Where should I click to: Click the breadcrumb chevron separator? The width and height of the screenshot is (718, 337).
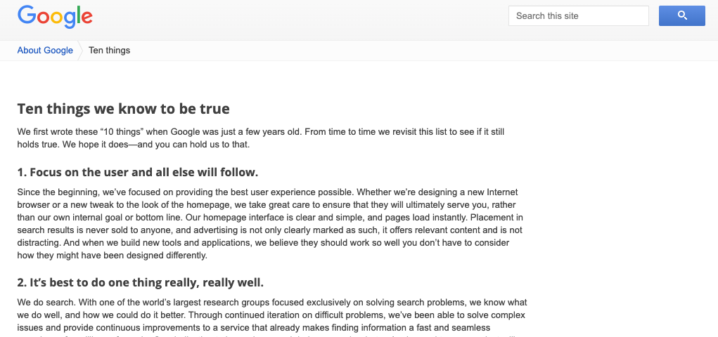coord(80,51)
